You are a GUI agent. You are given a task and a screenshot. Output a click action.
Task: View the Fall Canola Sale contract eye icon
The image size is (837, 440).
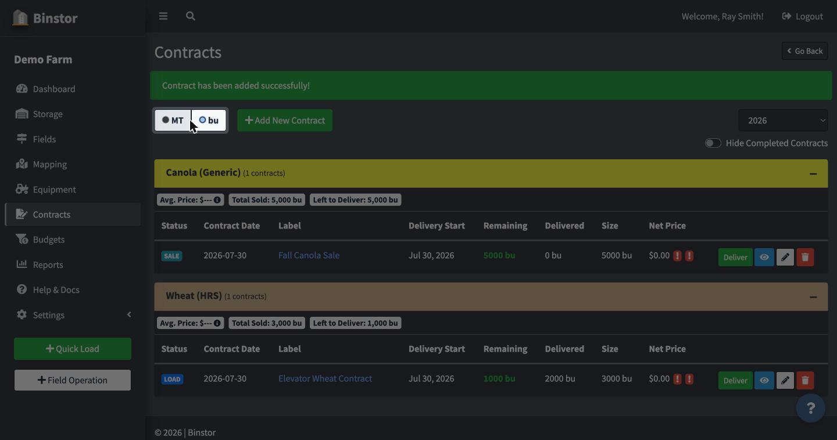click(764, 257)
